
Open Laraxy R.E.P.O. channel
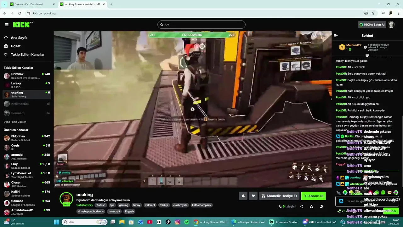pos(27,85)
